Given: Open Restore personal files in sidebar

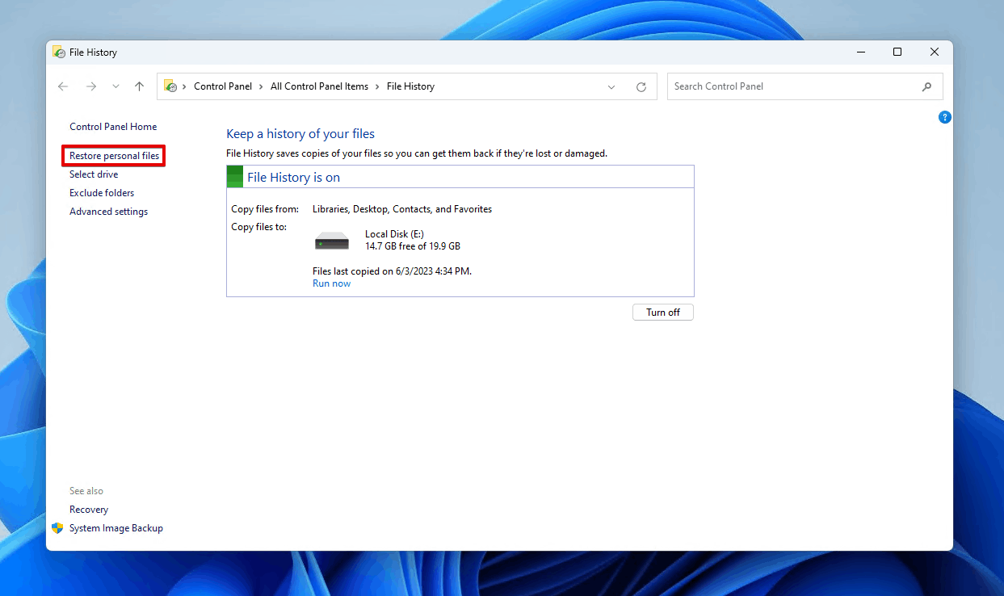Looking at the screenshot, I should click(114, 155).
